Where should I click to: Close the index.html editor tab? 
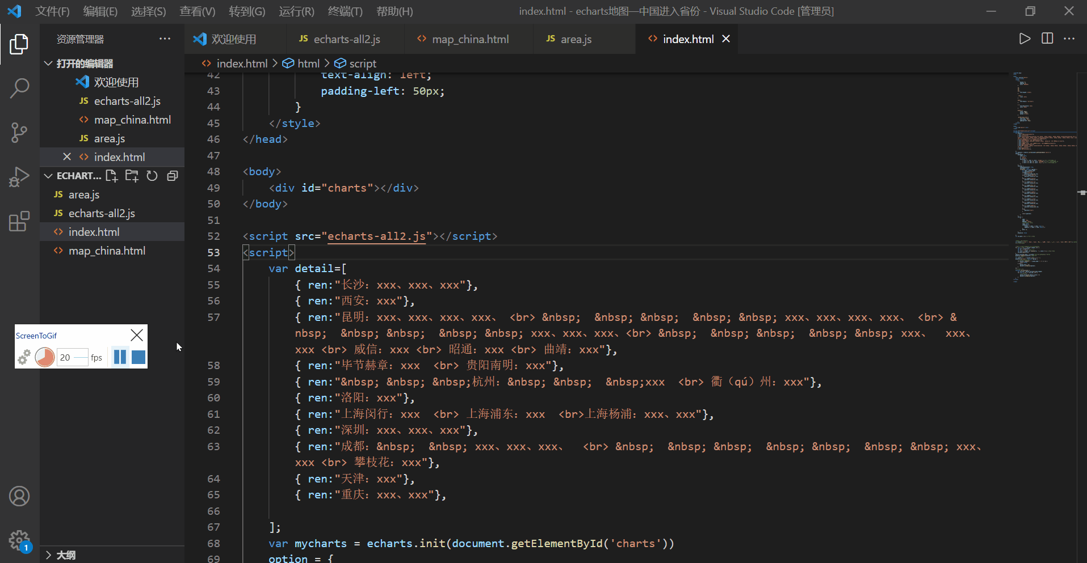click(x=726, y=39)
